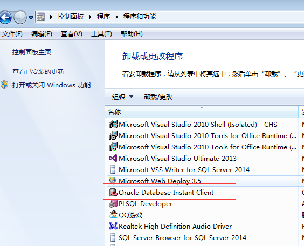Open the recent pages dropdown arrow

(31, 18)
